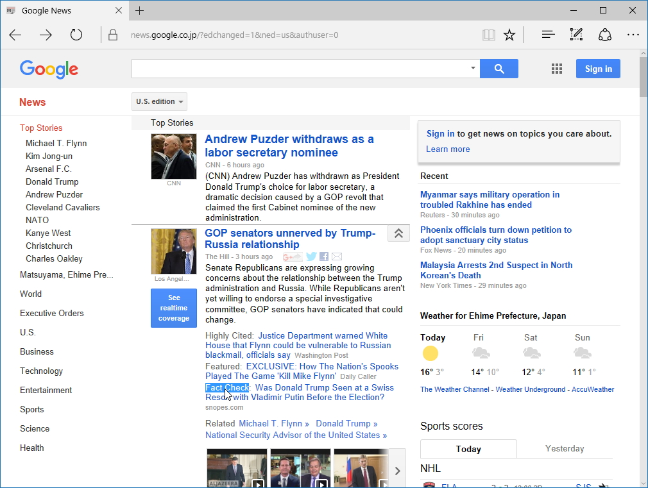
Task: Open the search box suggestions dropdown
Action: [473, 68]
